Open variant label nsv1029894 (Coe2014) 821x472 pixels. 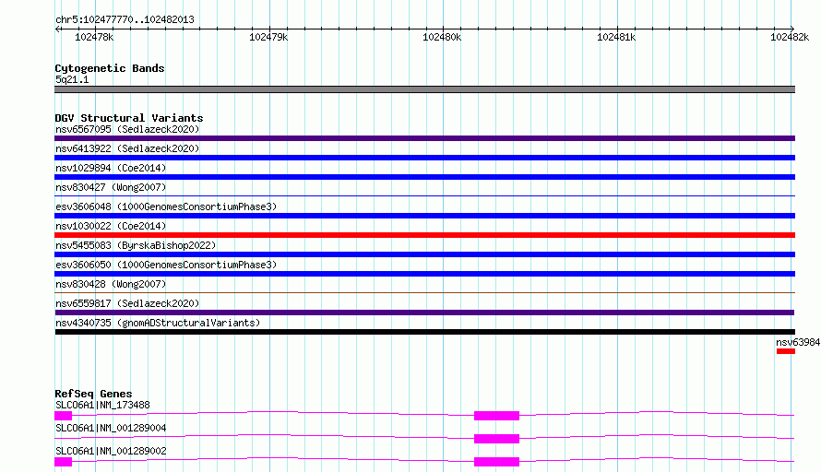tap(111, 168)
